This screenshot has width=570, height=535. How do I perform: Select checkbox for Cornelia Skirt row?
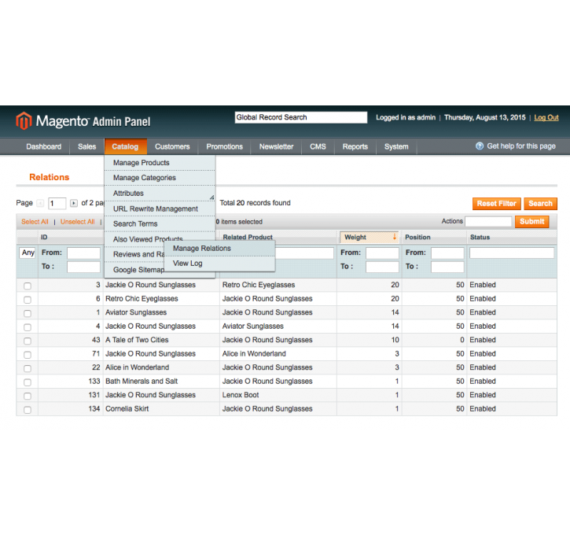28,410
